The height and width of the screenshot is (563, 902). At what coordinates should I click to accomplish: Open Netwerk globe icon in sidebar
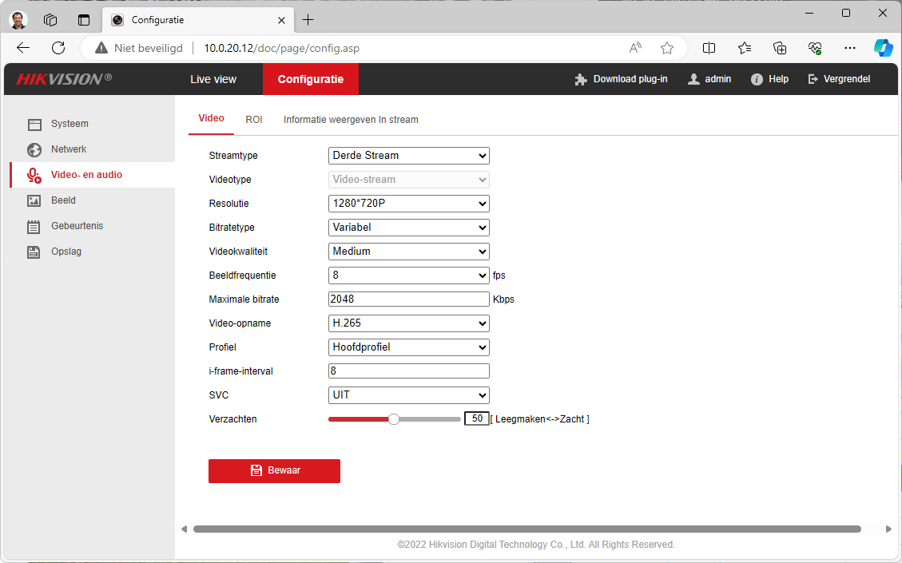(34, 150)
